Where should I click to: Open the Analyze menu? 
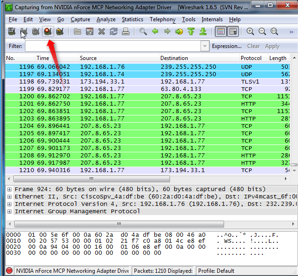click(106, 19)
